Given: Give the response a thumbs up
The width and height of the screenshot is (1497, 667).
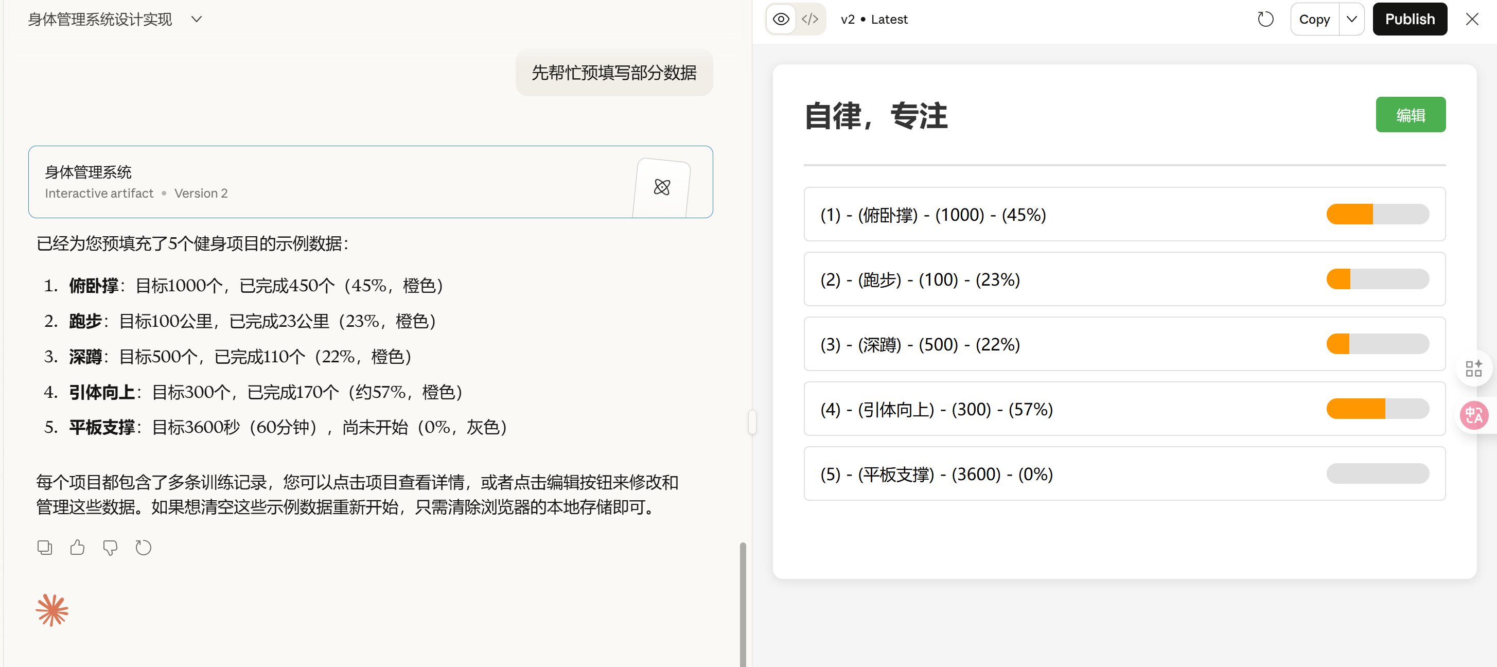Looking at the screenshot, I should (77, 547).
